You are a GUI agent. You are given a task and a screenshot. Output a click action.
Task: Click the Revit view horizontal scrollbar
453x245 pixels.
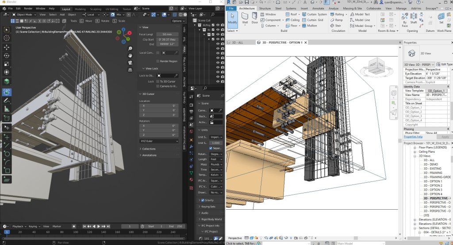pos(356,238)
